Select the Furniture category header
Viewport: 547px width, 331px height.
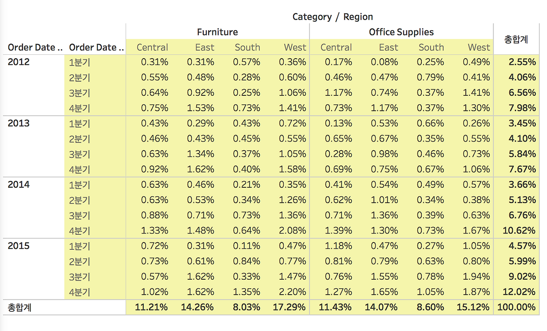tap(217, 32)
